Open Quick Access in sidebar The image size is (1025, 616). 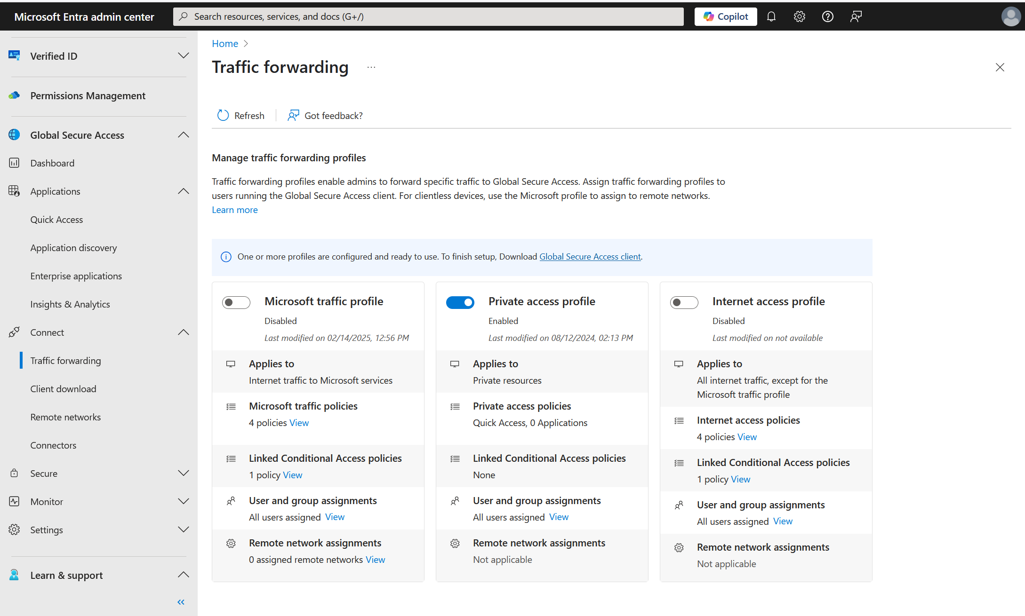[56, 220]
